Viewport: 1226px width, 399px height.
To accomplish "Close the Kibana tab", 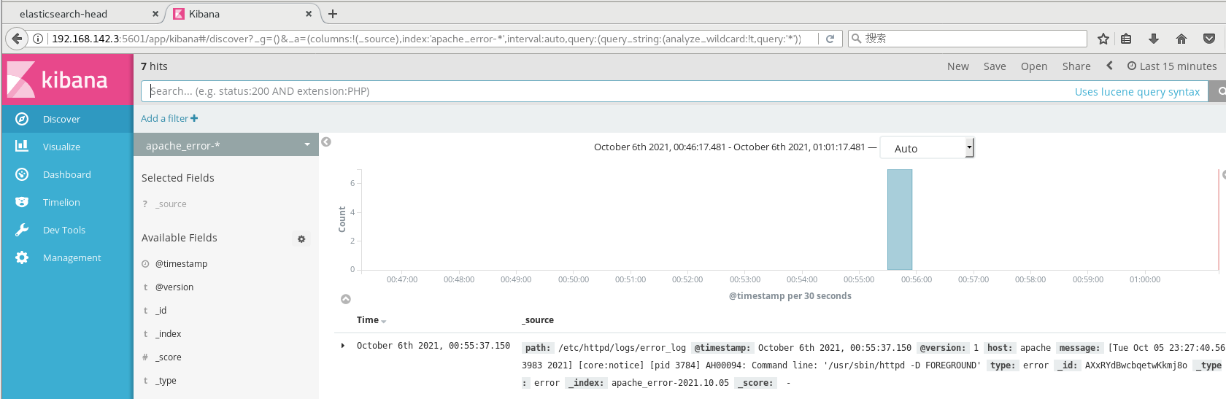I will click(x=309, y=14).
